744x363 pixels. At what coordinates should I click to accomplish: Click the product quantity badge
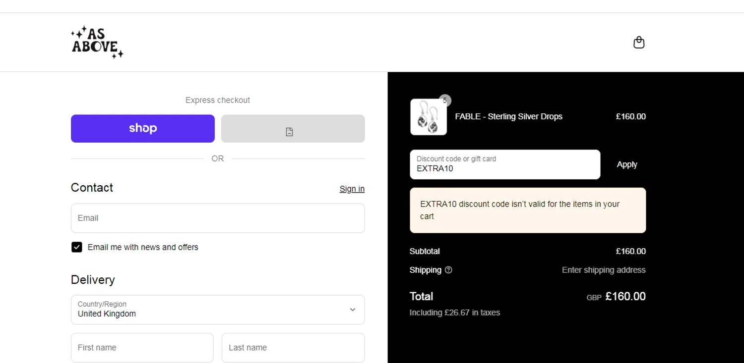445,101
